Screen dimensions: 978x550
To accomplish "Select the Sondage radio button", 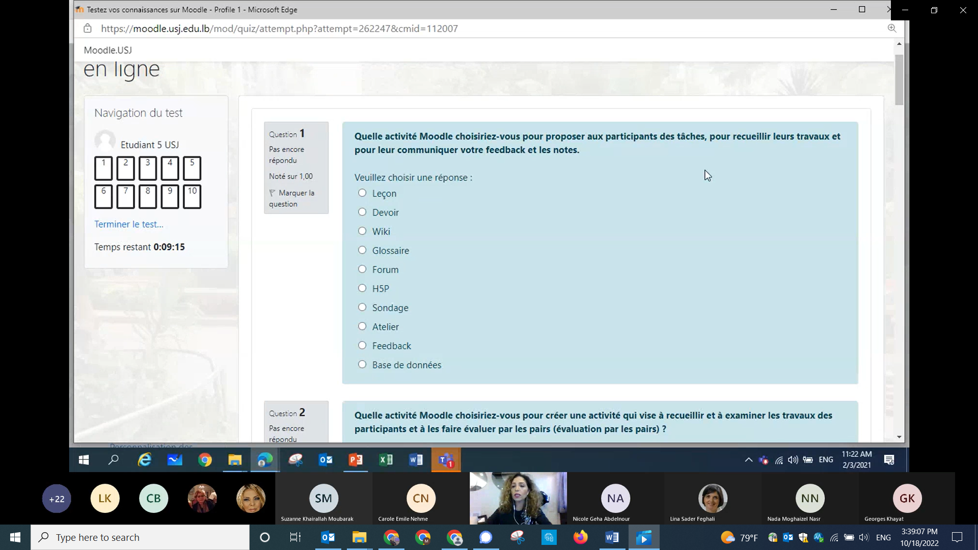I will click(x=362, y=307).
